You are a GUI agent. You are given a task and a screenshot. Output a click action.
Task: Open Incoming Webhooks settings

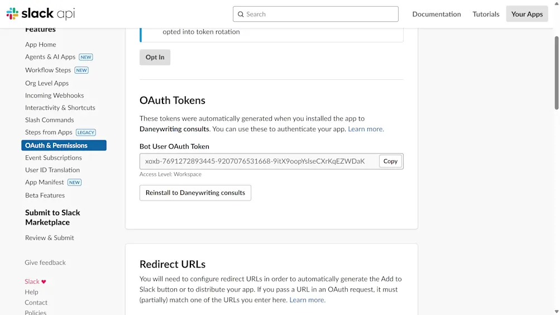(54, 96)
